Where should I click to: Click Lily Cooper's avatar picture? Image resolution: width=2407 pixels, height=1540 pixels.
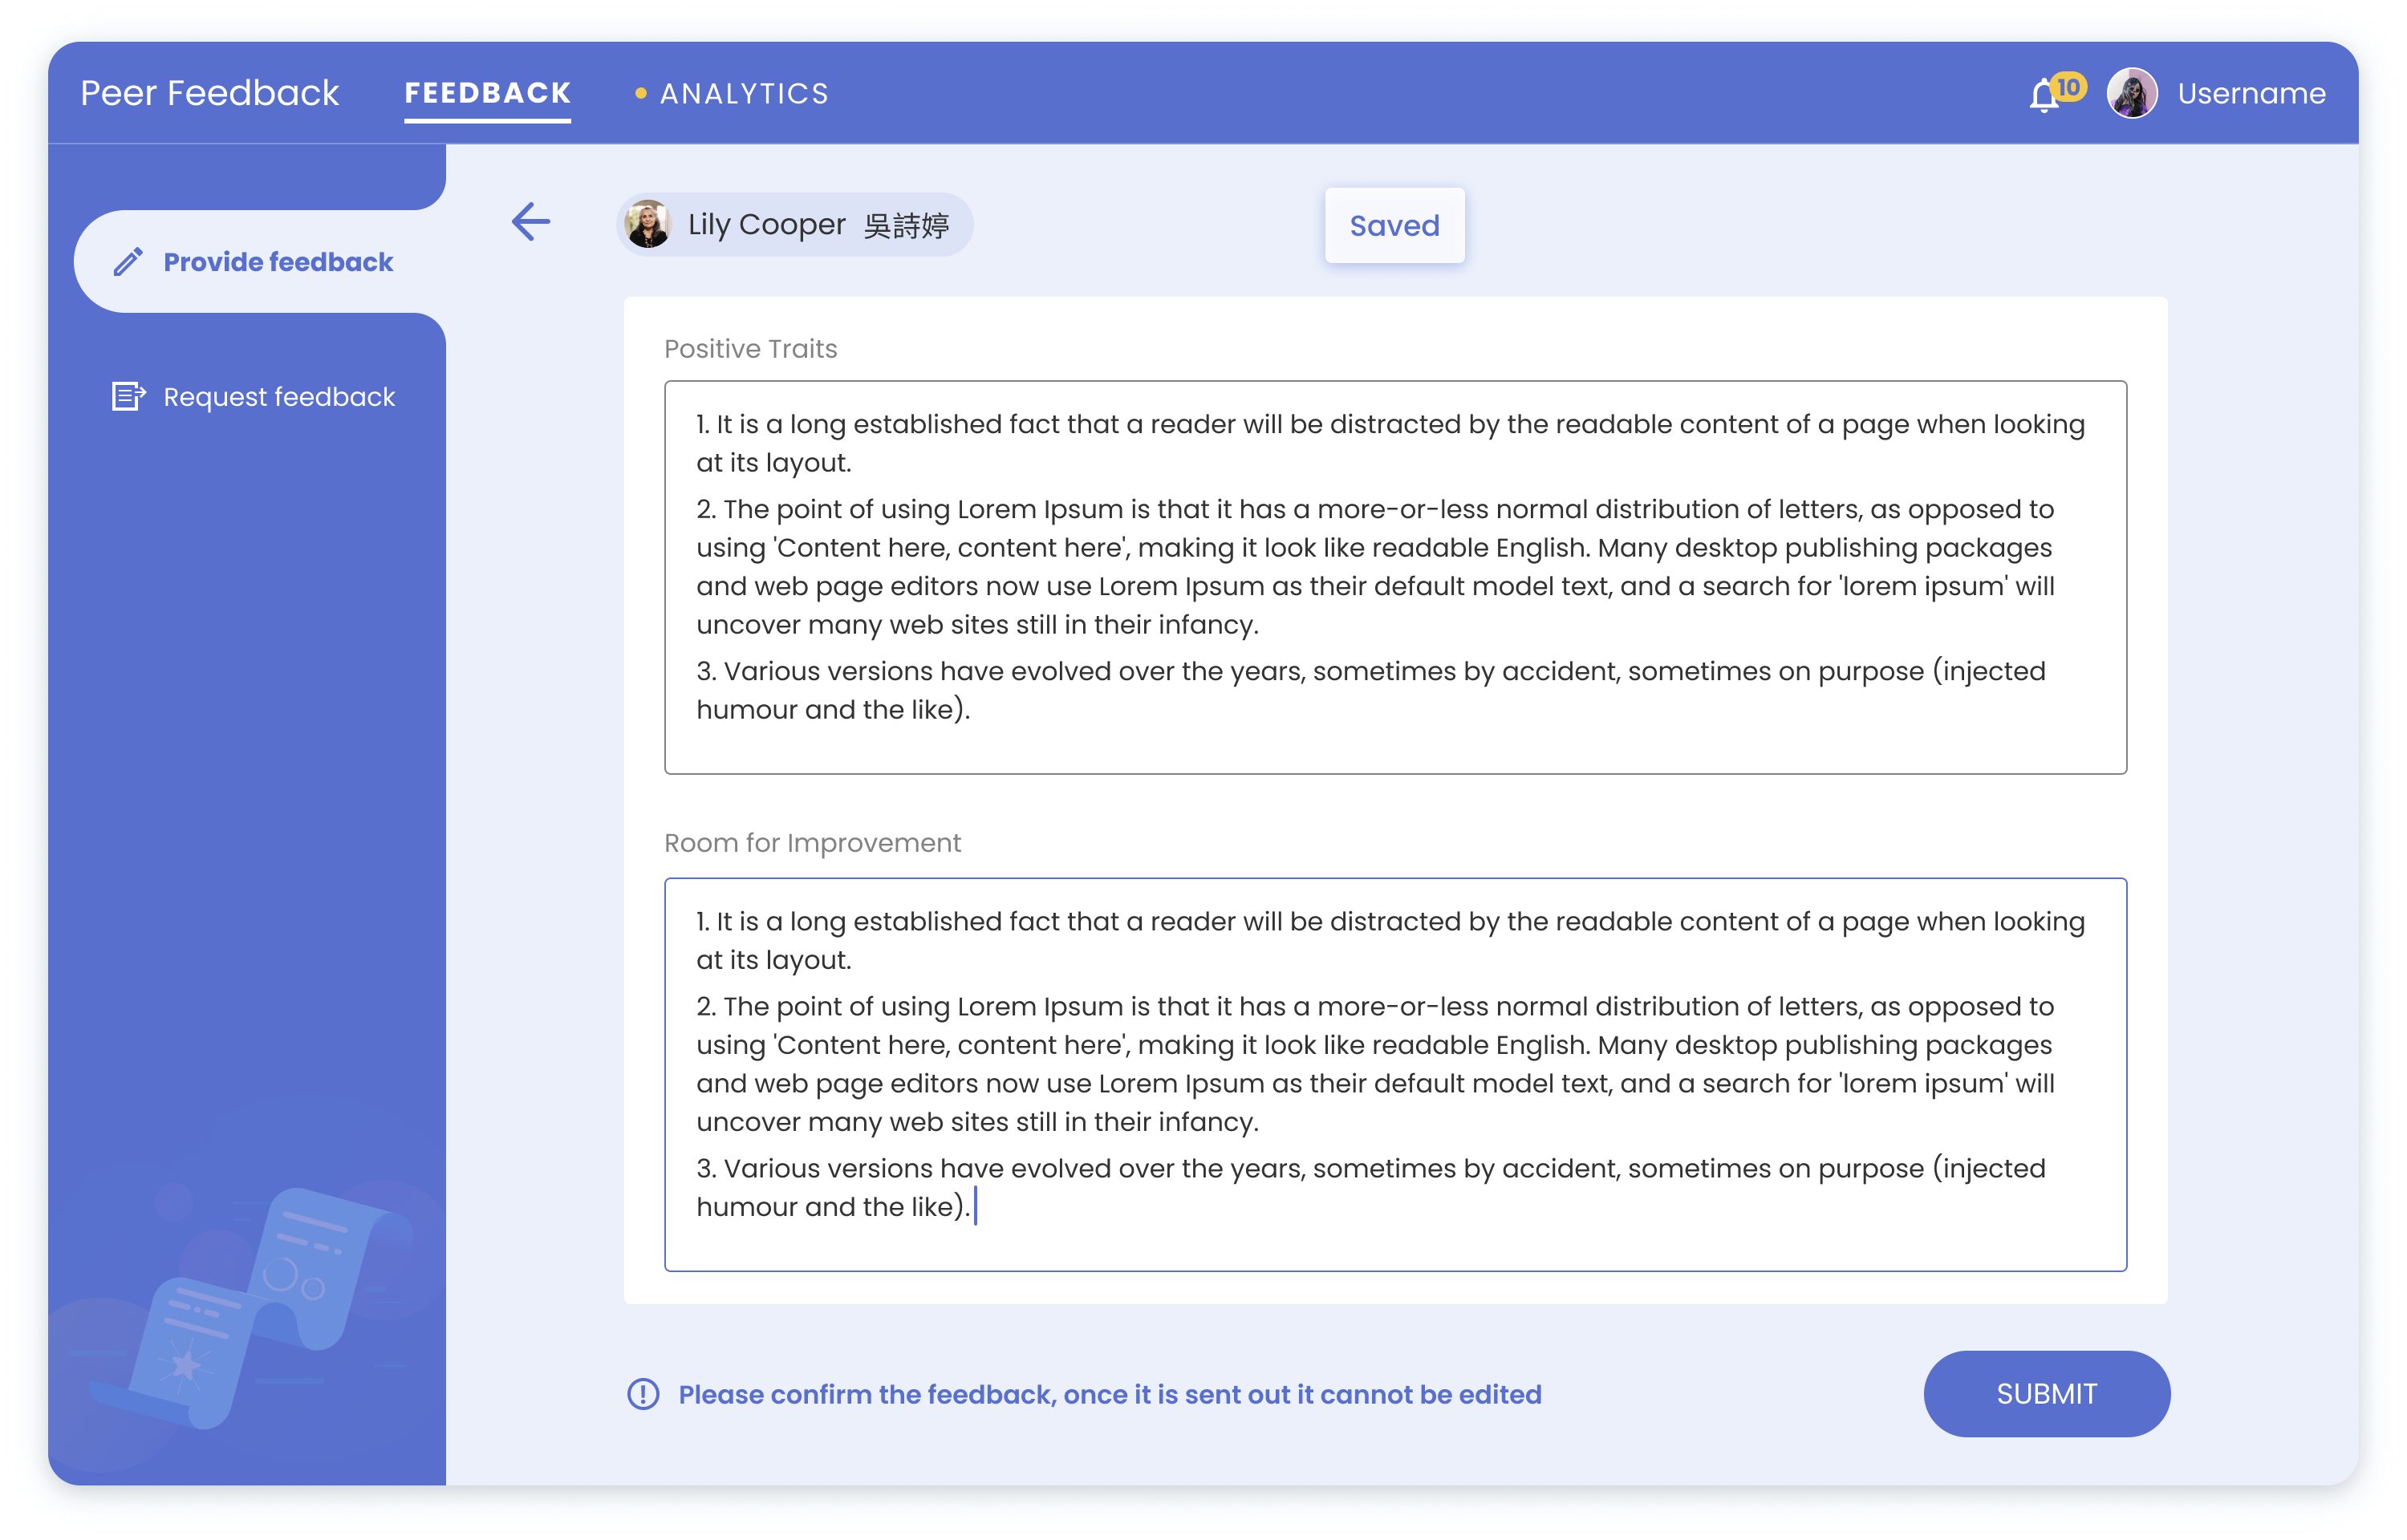point(648,224)
